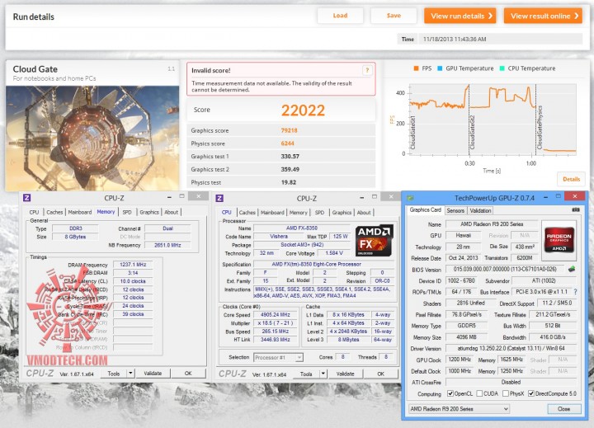
Task: Click Tools button in left CPU-Z window
Action: pyautogui.click(x=114, y=374)
